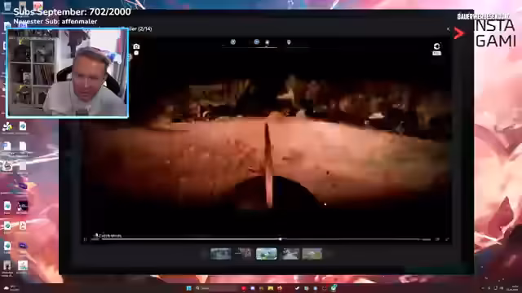Click the first circular icon in top toolbar
522x293 pixels.
tap(233, 42)
